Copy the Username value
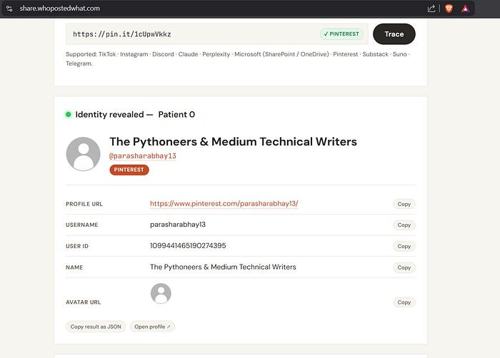 point(404,225)
